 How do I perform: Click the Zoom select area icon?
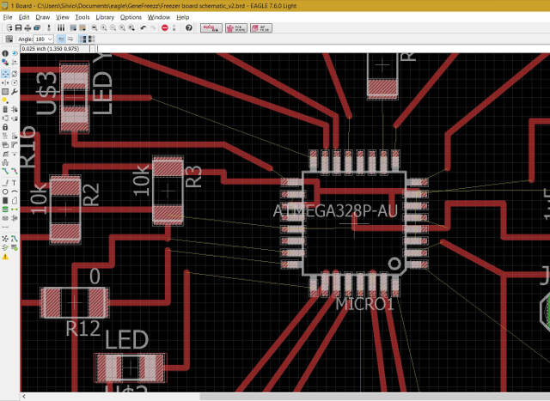pyautogui.click(x=131, y=28)
